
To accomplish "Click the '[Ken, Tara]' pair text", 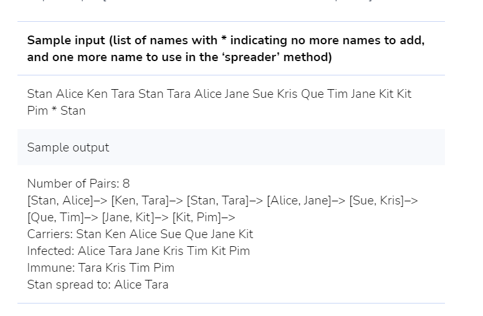I will point(140,201).
